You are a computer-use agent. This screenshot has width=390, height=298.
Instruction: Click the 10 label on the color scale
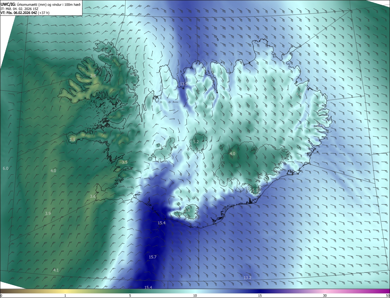pyautogui.click(x=195, y=296)
